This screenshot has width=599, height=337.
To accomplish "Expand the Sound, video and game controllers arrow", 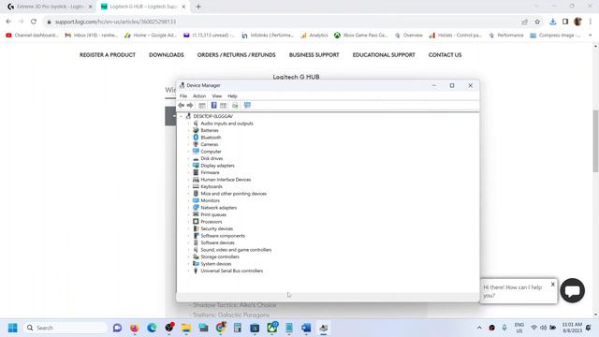I will (188, 250).
